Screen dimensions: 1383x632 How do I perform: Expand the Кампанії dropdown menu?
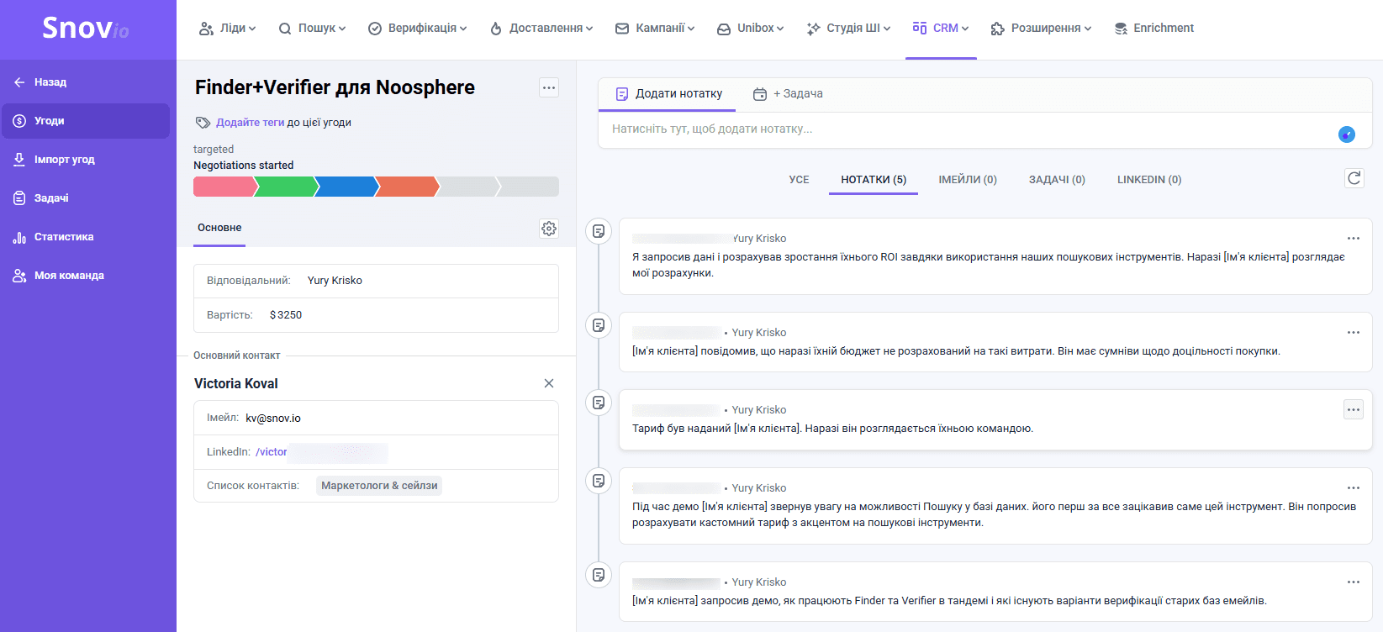coord(655,29)
